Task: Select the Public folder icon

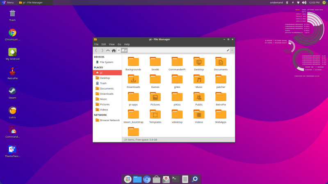Action: pos(199,96)
